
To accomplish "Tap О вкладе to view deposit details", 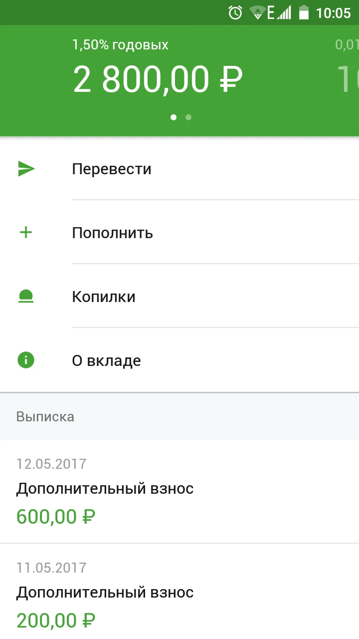I will click(x=107, y=360).
